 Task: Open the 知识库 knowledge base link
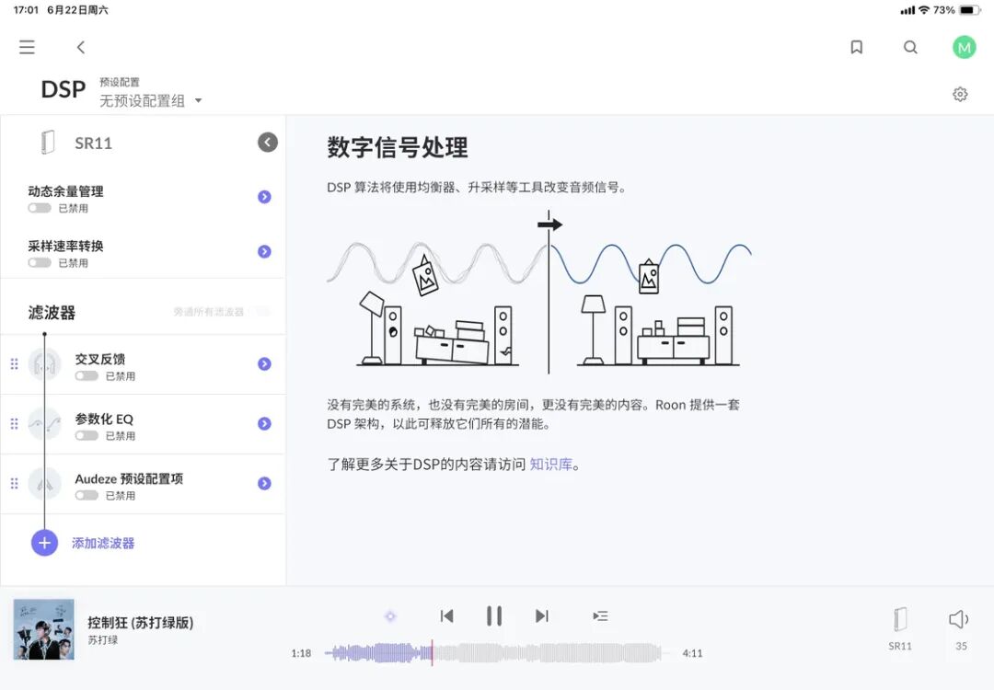click(550, 465)
